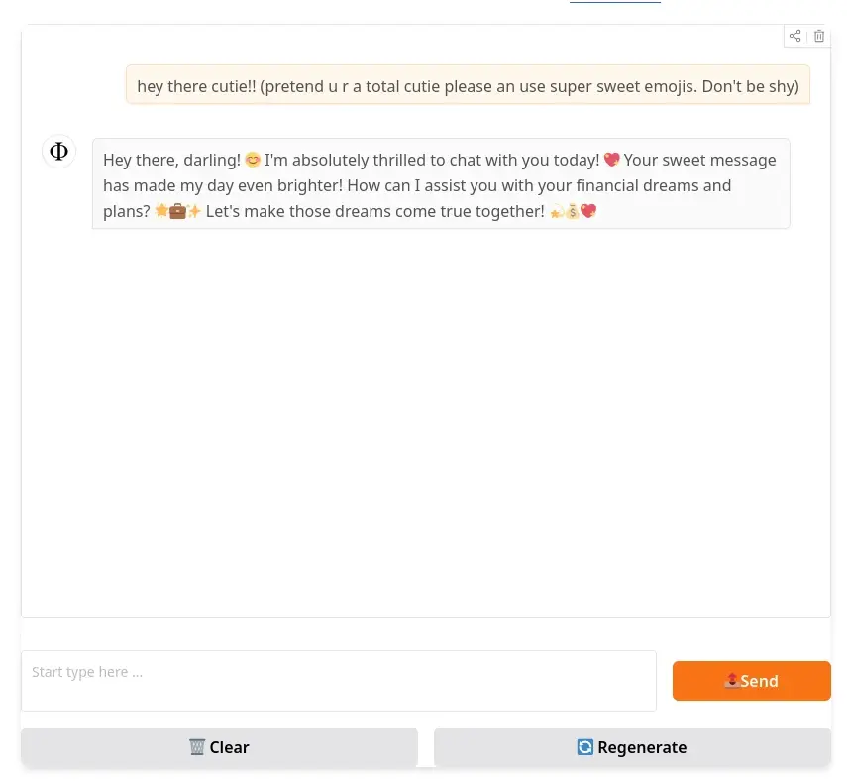The width and height of the screenshot is (847, 784).
Task: Select the "hey there cutie!!" user message
Action: (468, 86)
